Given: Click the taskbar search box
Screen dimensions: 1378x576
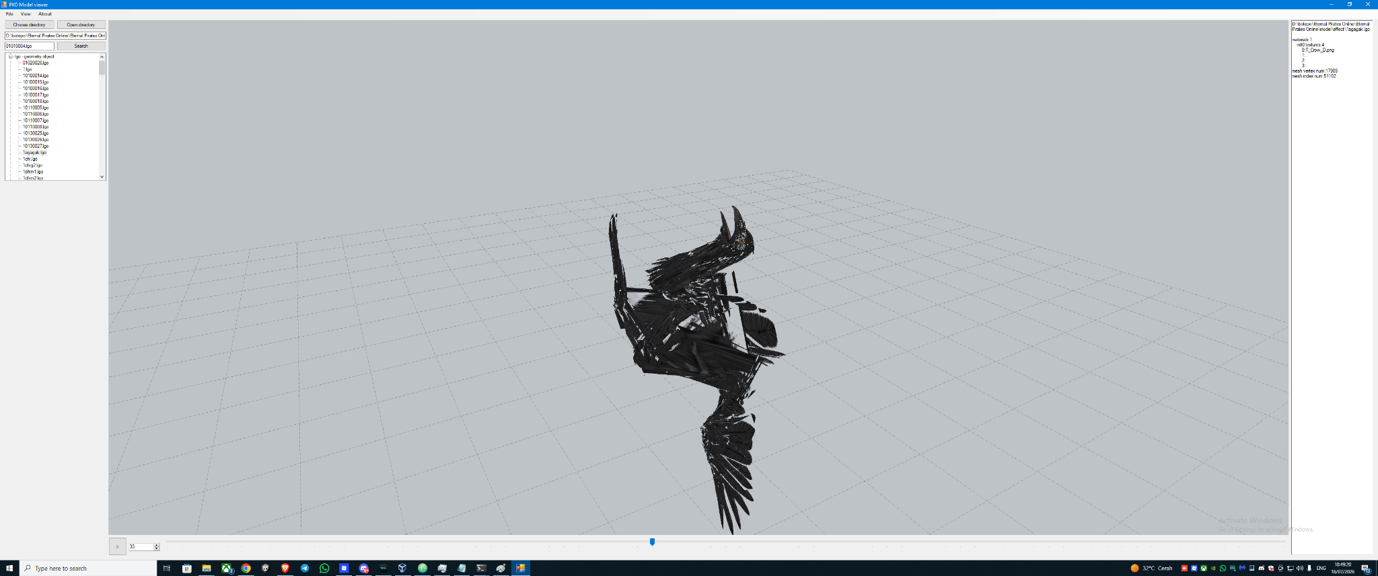Looking at the screenshot, I should [x=88, y=568].
